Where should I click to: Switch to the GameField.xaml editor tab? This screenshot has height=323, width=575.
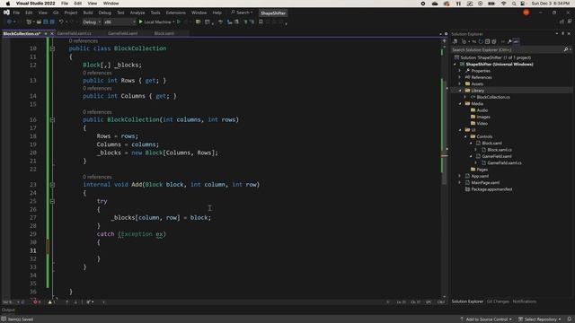122,33
